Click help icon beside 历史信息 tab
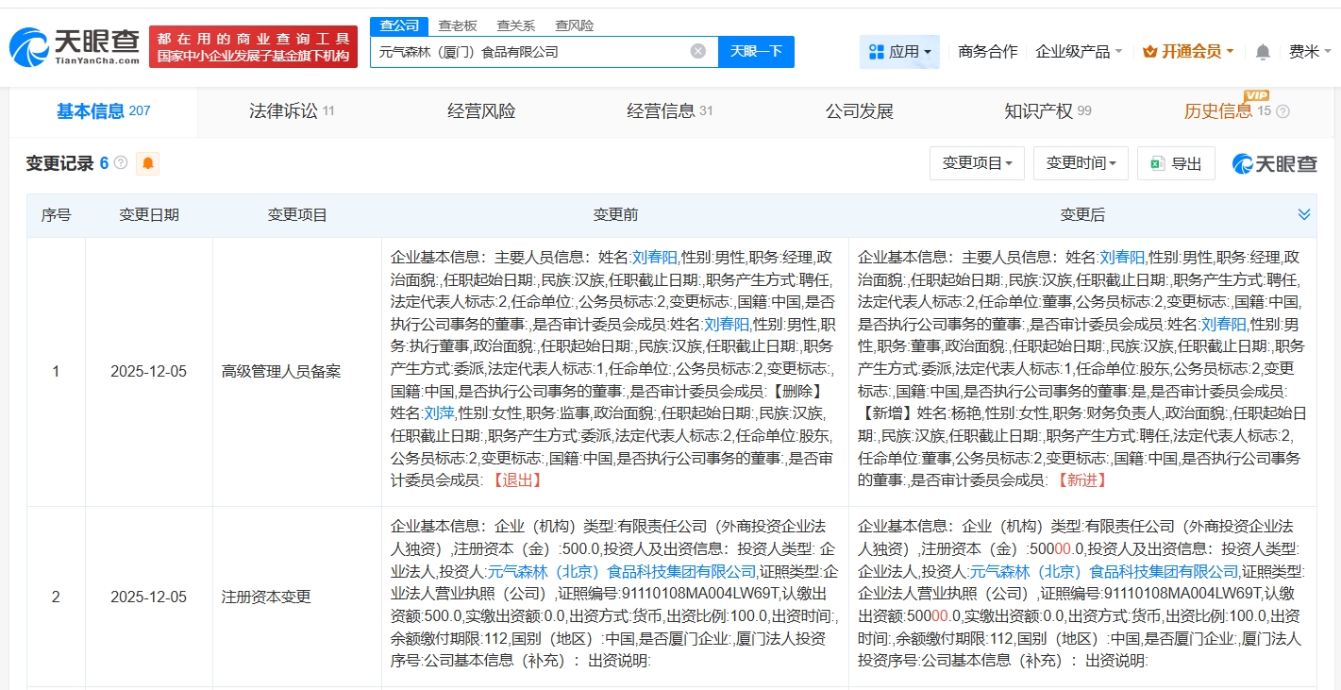This screenshot has height=690, width=1341. point(1284,111)
